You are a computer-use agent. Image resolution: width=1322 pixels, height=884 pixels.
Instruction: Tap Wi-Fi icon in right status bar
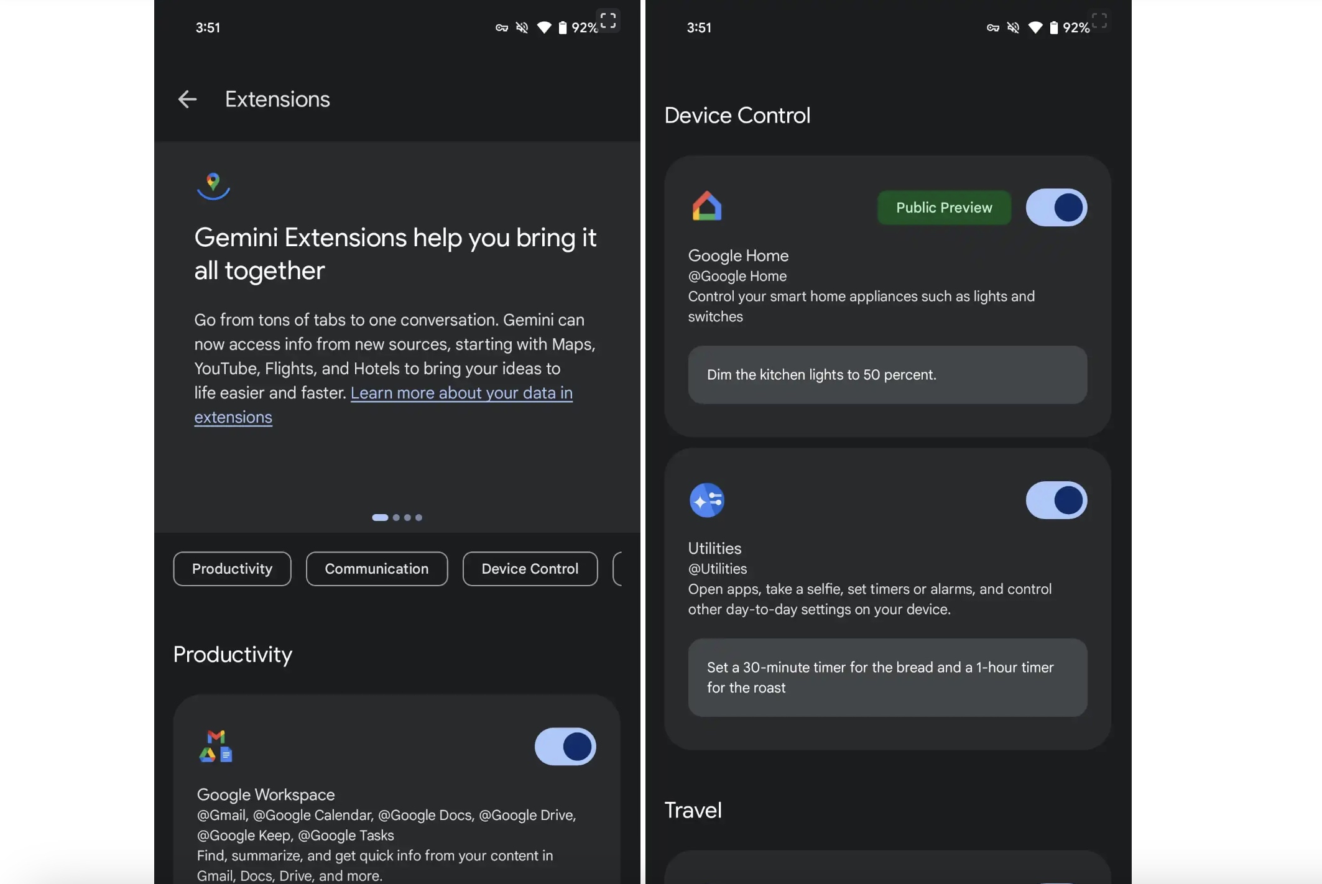tap(1035, 27)
